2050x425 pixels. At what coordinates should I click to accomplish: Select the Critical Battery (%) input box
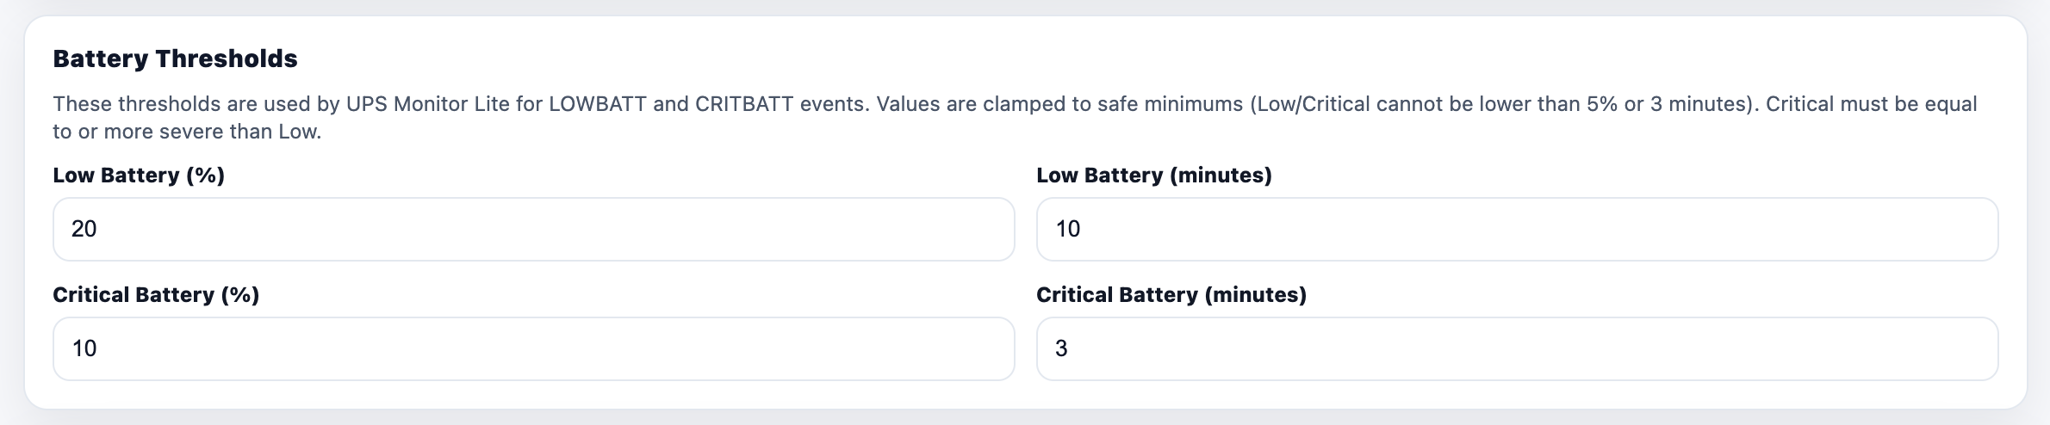(533, 348)
